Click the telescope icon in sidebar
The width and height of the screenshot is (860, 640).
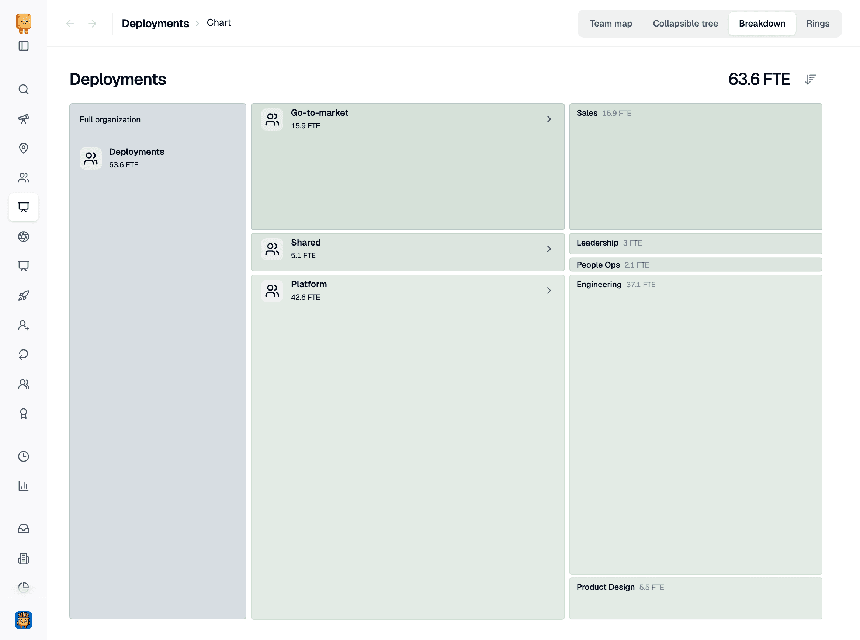click(x=24, y=119)
